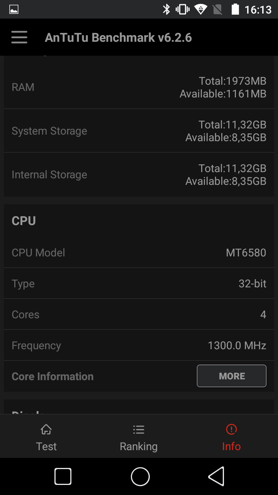
Task: Open recent apps with square button
Action: point(63,476)
